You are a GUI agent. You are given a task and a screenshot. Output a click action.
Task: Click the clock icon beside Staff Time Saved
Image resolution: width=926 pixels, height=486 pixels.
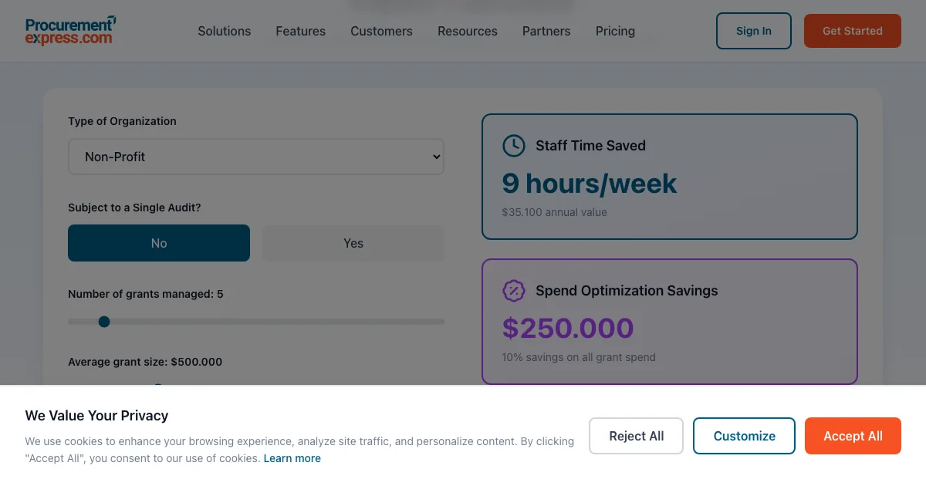point(513,146)
